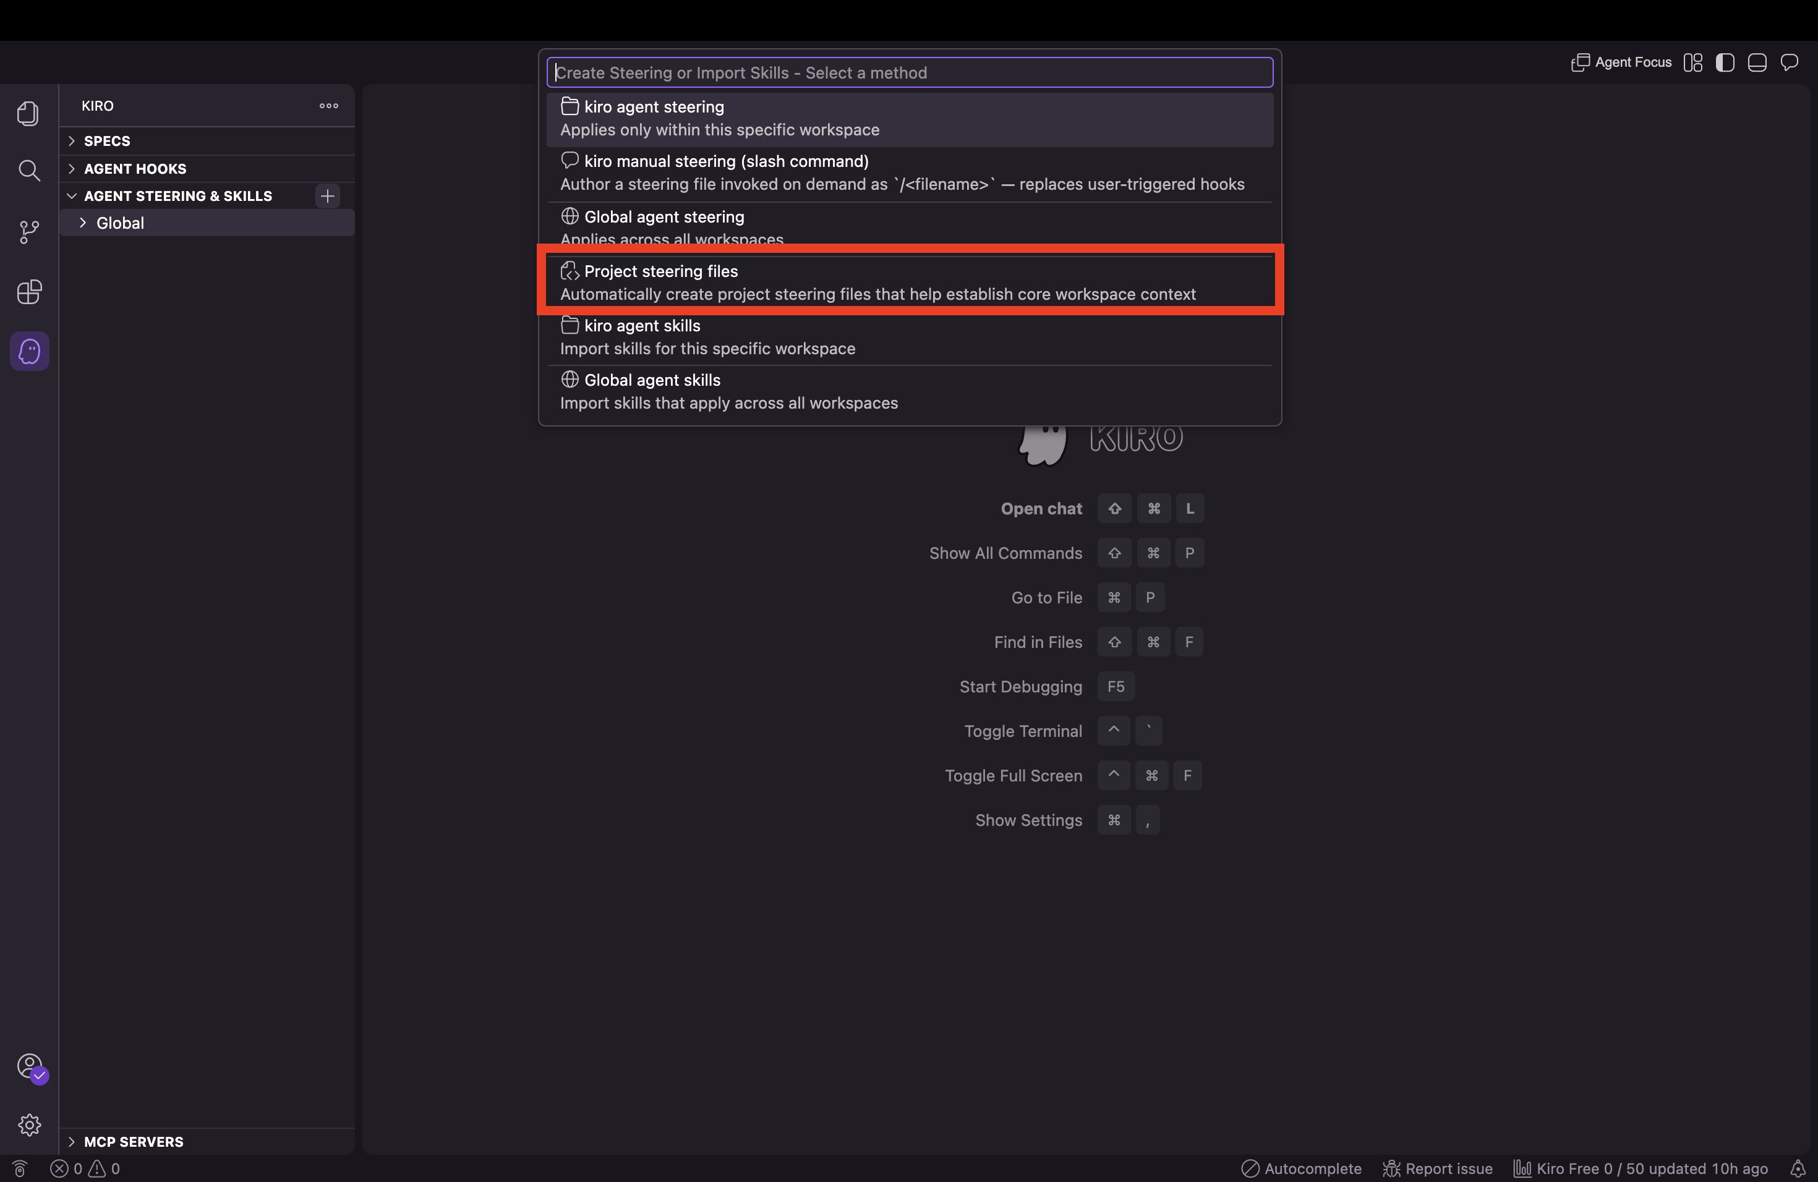The height and width of the screenshot is (1182, 1818).
Task: Open the Extensions blocks icon
Action: point(29,292)
